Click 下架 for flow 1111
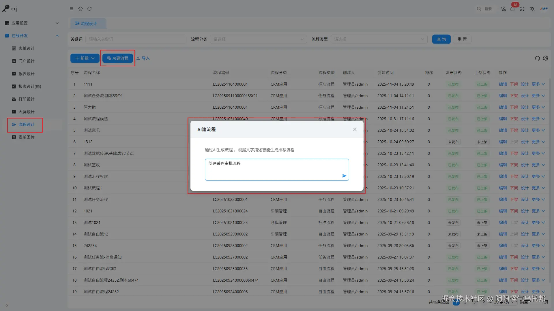The image size is (554, 311). coord(514,84)
